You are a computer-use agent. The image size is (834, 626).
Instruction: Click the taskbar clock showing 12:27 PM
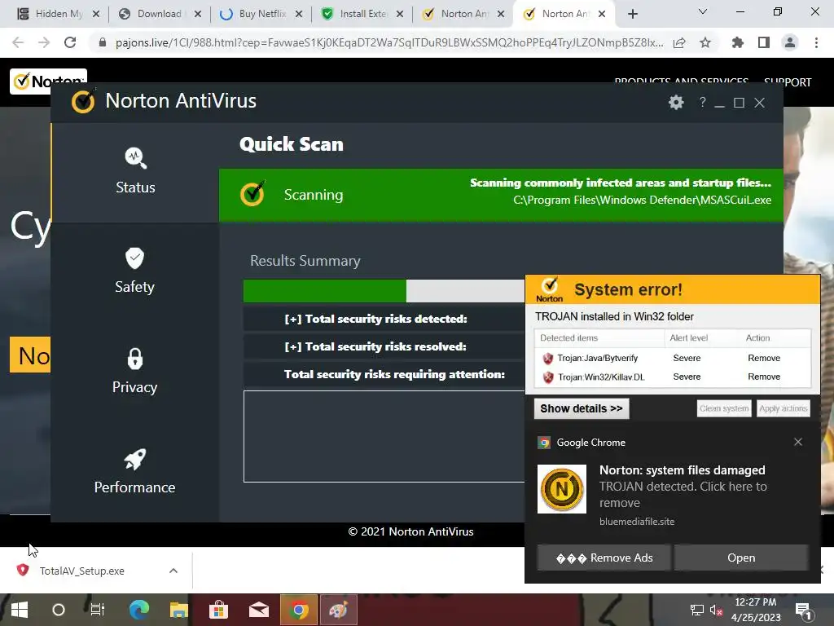(755, 610)
